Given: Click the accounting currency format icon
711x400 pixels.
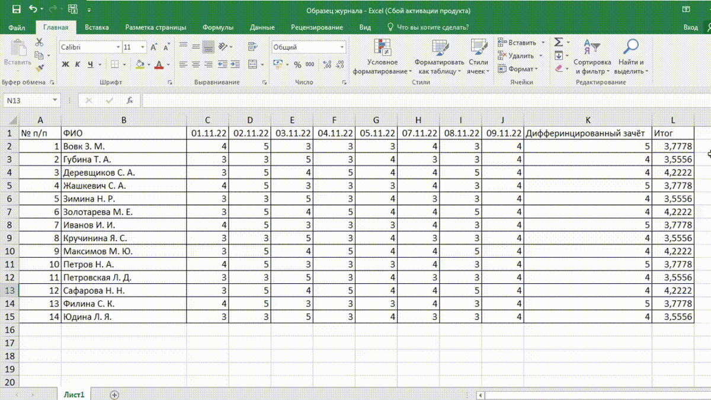Looking at the screenshot, I should (277, 65).
